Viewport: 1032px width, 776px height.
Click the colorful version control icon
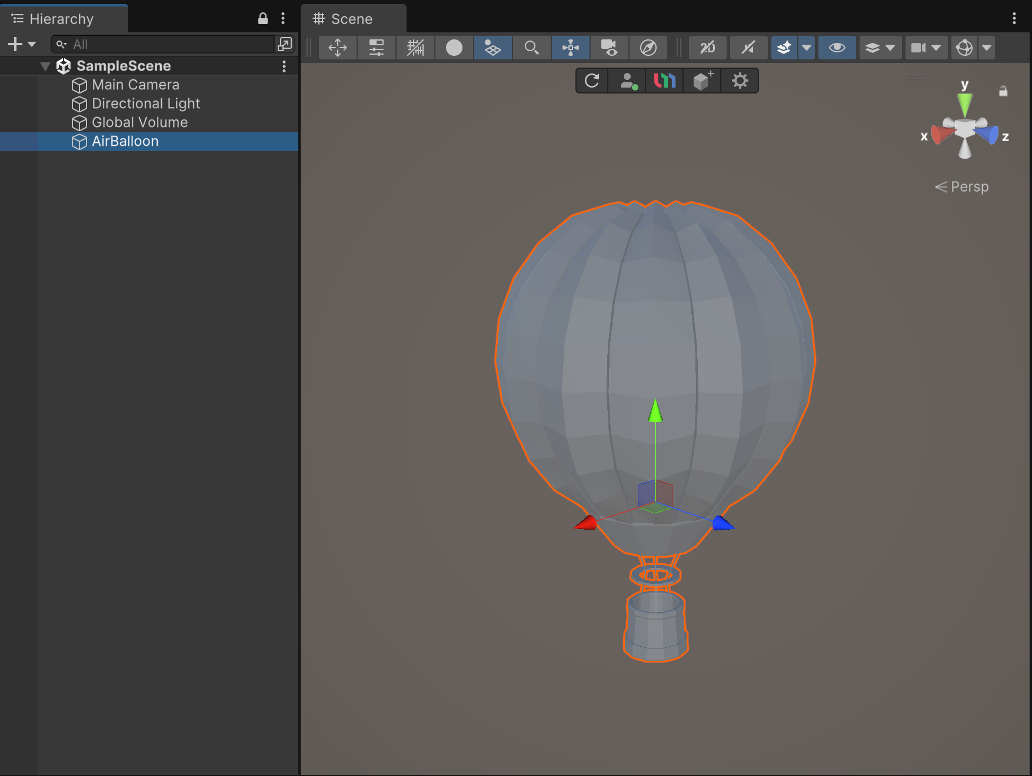pyautogui.click(x=665, y=81)
